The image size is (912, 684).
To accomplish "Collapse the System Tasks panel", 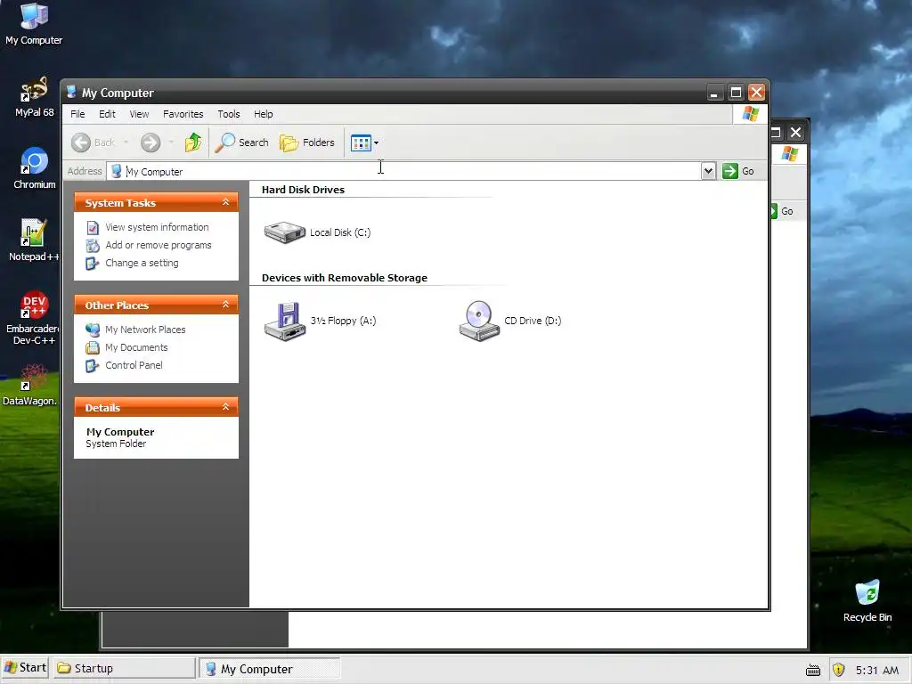I will [x=225, y=202].
